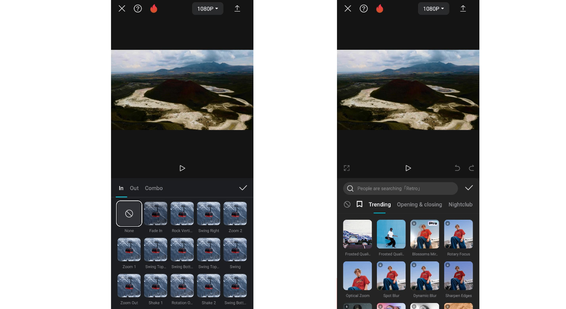Open the 1080P resolution dropdown on effects screen
This screenshot has width=566, height=309.
433,8
